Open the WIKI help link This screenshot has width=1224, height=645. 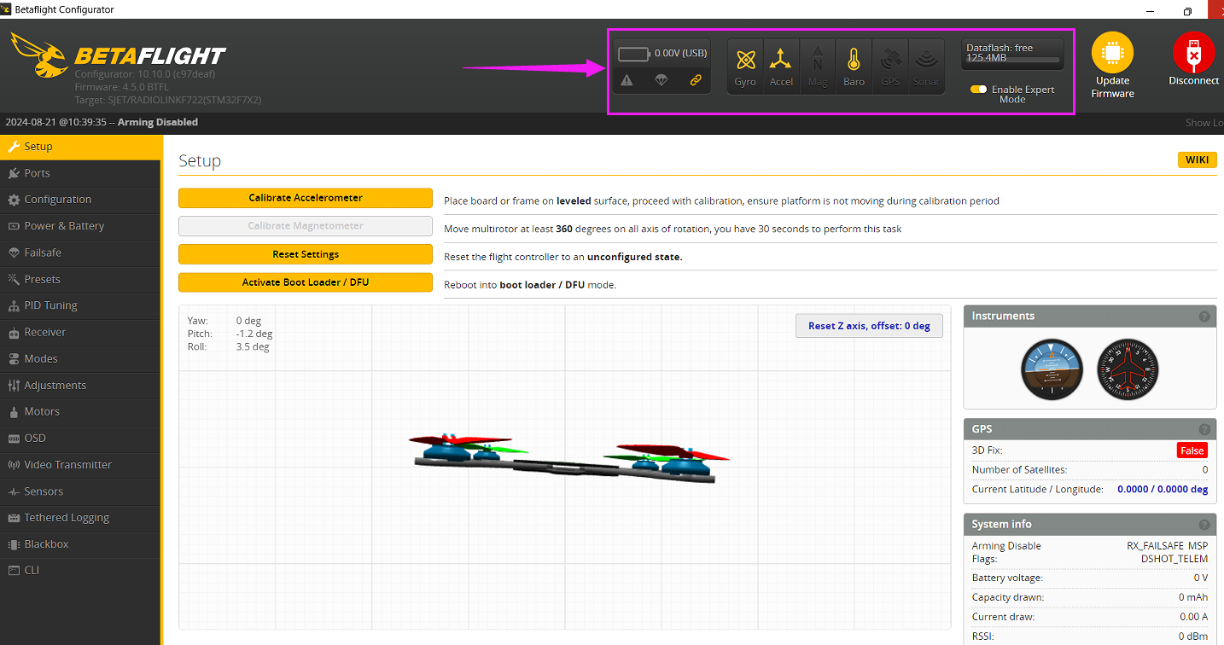[x=1197, y=160]
